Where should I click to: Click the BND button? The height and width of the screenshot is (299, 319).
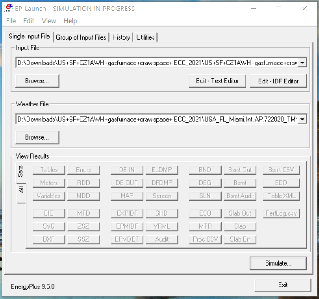(x=205, y=170)
